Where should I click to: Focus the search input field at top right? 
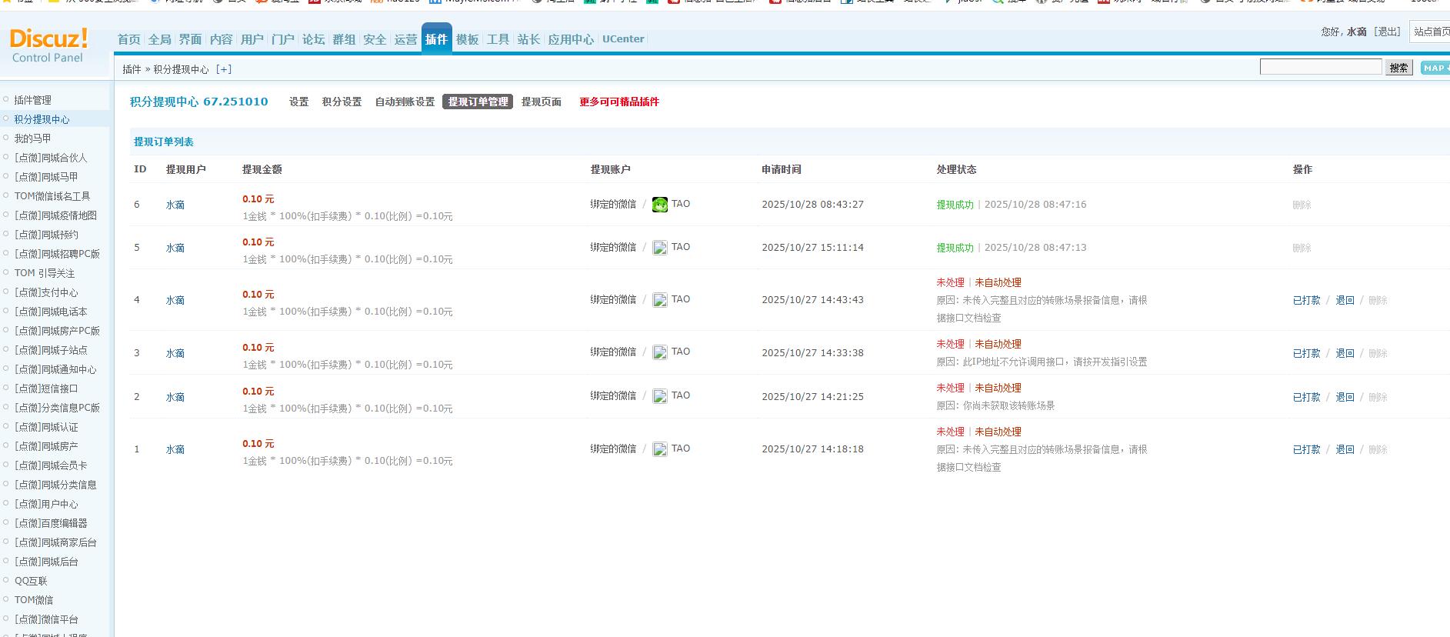(1320, 67)
